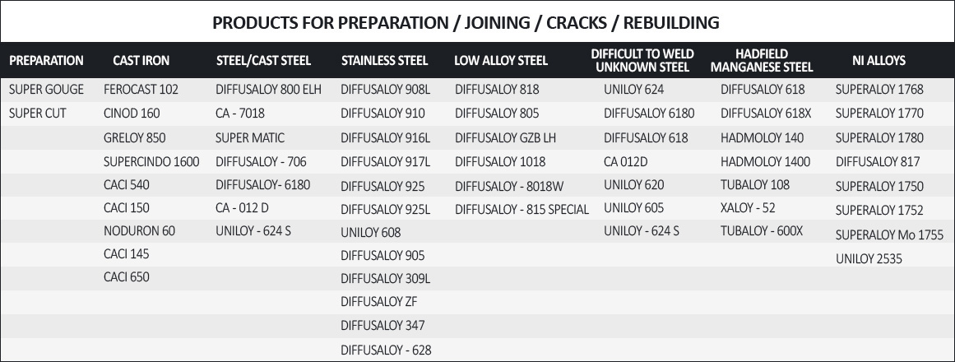
Task: Select the NI Alloys column header
Action: tap(879, 60)
